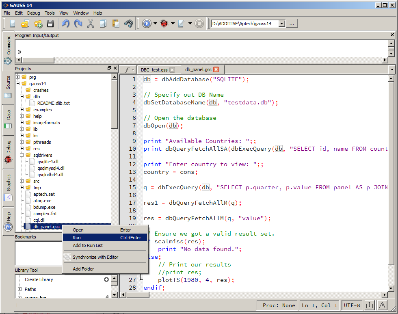Viewport: 398px width, 314px height.
Task: Collapse the sqldrivers folder
Action: point(22,155)
